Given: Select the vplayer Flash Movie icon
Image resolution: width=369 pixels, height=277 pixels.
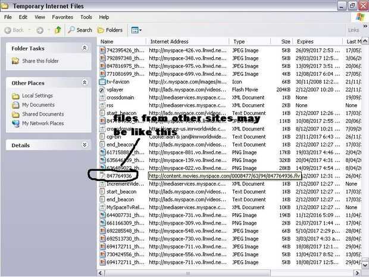Looking at the screenshot, I should coord(102,89).
